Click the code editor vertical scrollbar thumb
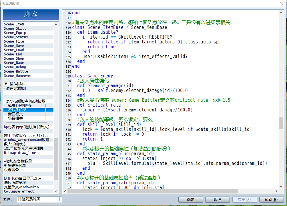This screenshot has height=206, width=287. coord(281,123)
